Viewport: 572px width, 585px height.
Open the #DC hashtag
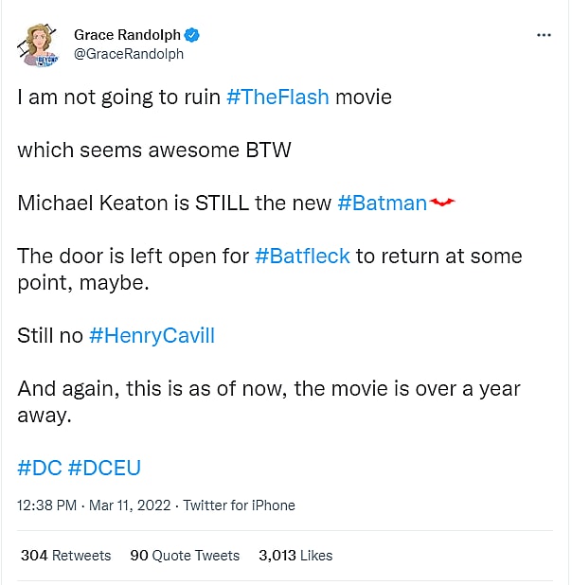point(39,468)
